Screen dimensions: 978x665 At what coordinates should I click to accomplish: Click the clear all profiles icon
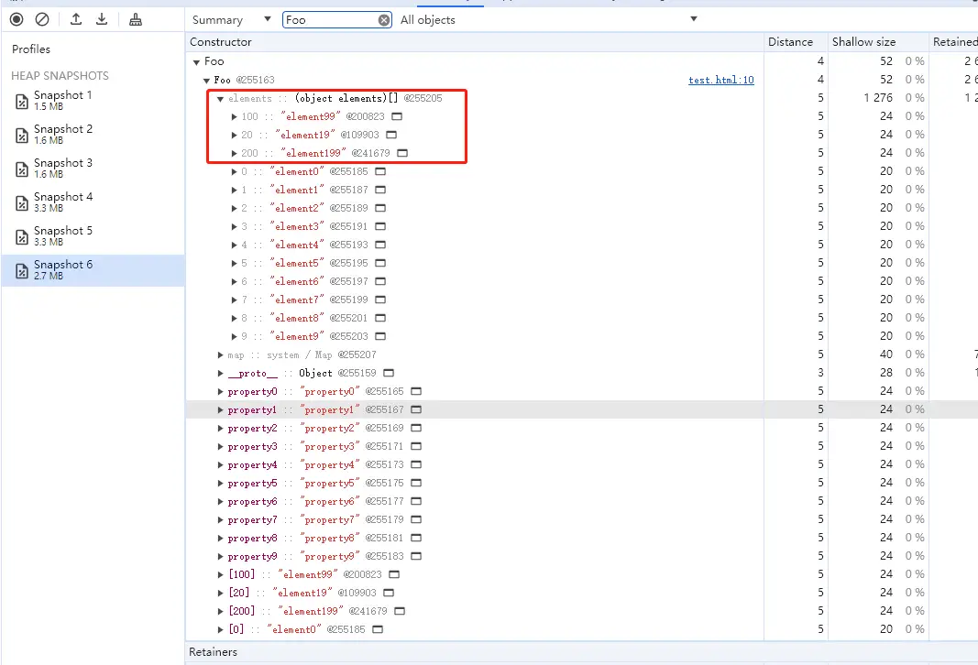[42, 19]
